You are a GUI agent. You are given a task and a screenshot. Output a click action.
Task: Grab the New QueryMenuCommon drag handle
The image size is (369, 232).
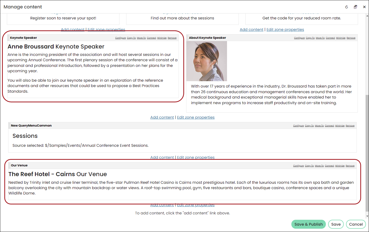pos(9,126)
